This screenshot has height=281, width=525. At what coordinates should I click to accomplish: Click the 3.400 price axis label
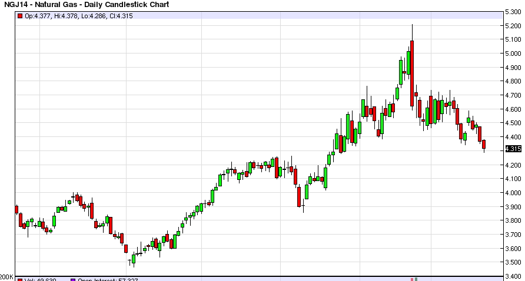click(513, 276)
